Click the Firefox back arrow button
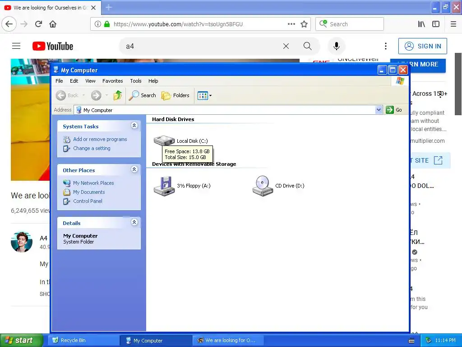462x347 pixels. (9, 24)
